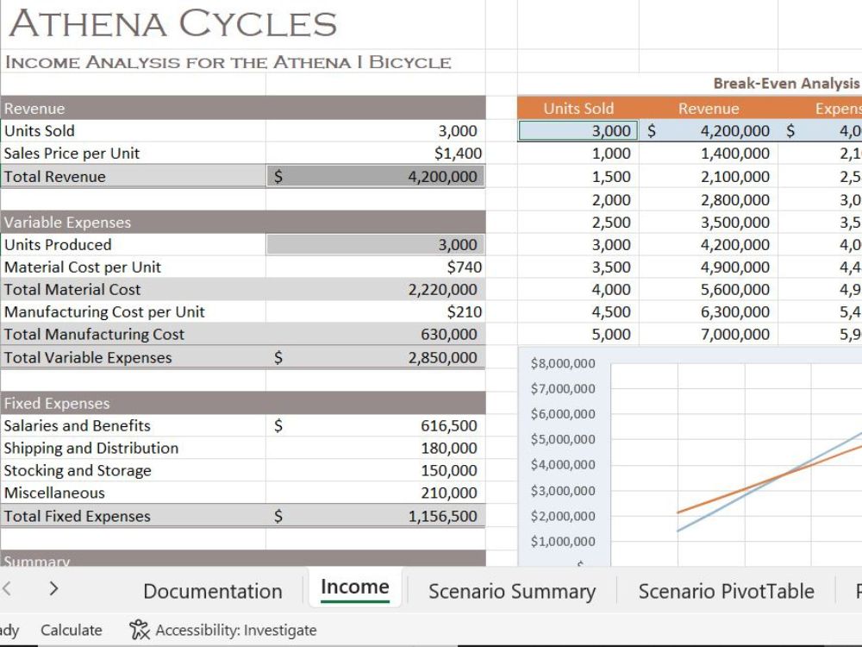Click the orange Revenue column header
The width and height of the screenshot is (862, 647).
709,108
